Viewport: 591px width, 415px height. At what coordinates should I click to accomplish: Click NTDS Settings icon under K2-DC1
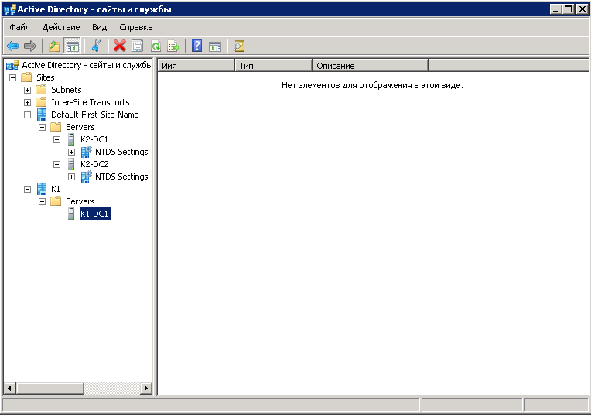click(87, 152)
